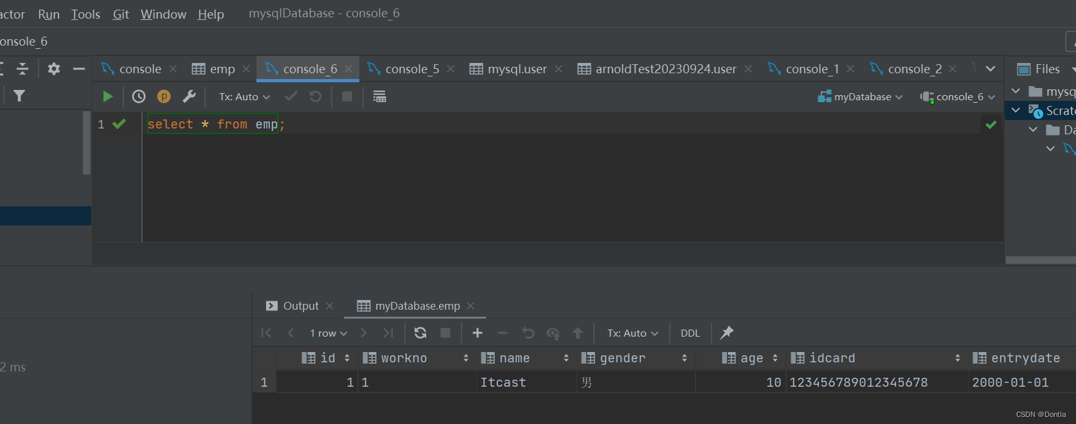This screenshot has height=424, width=1076.
Task: Click the editor toolbar commit checkmark
Action: point(291,96)
